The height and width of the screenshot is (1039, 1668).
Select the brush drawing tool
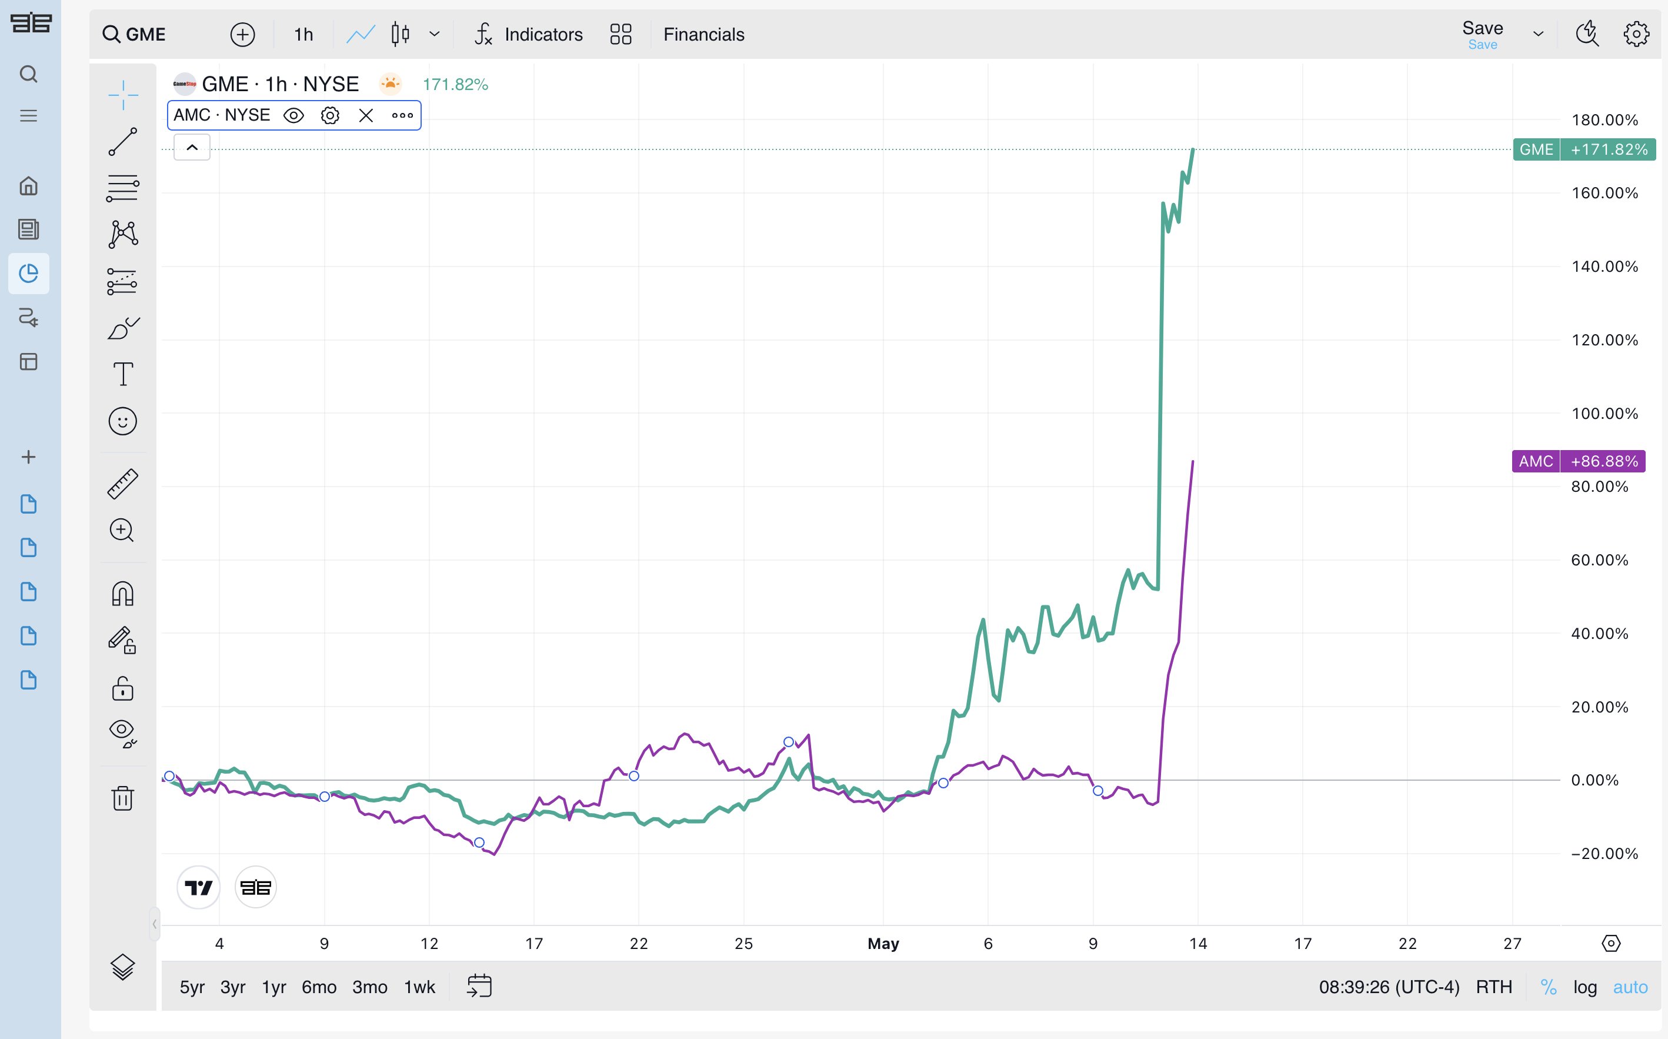point(123,328)
